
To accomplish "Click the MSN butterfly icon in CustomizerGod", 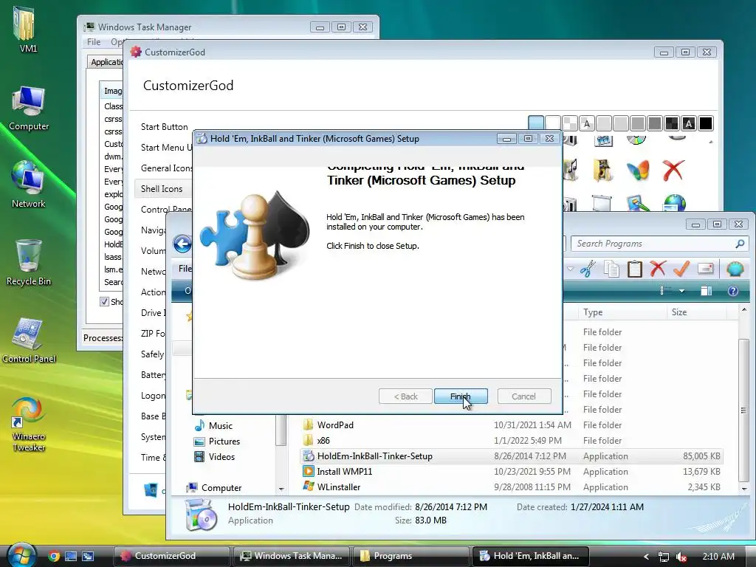I will pos(638,171).
